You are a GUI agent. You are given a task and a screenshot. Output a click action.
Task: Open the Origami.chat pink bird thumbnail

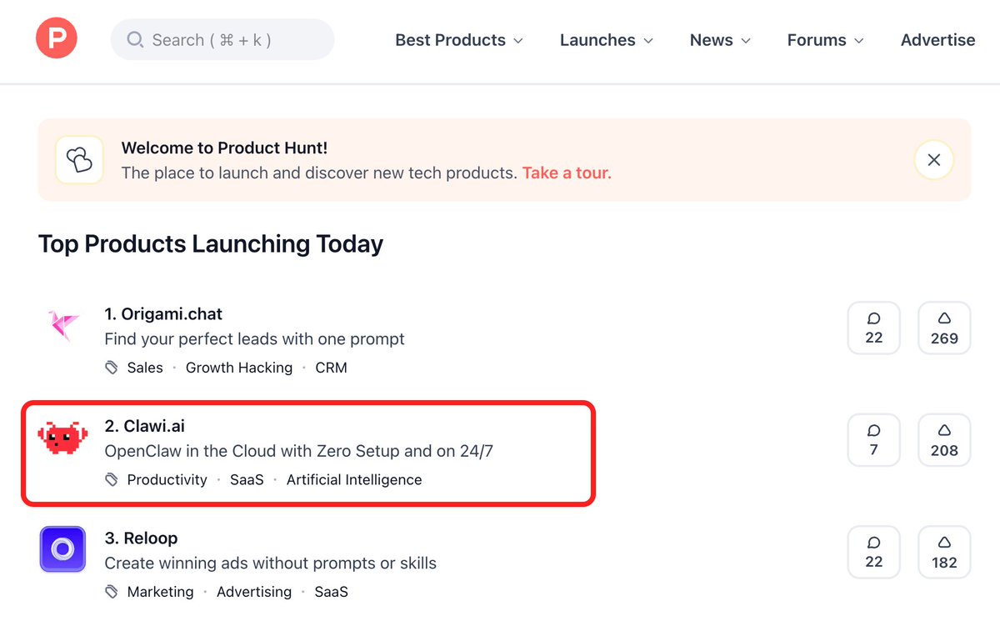click(63, 325)
